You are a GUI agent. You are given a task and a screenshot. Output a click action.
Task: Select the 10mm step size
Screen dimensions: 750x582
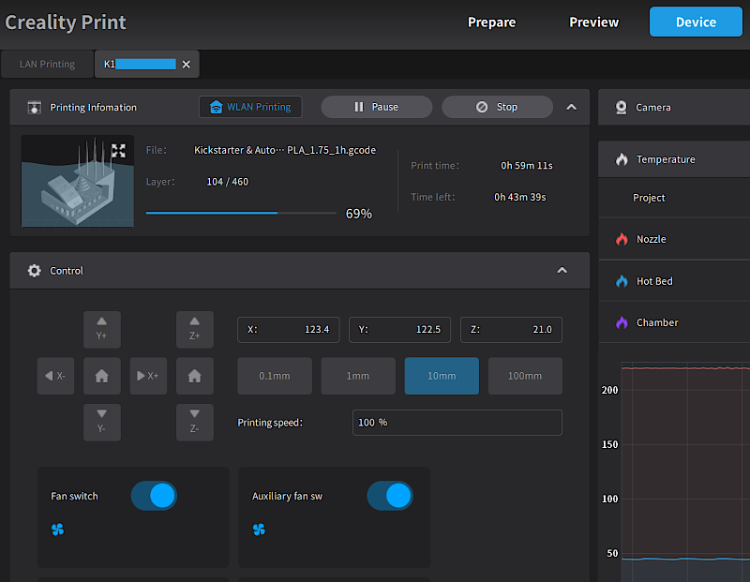442,376
